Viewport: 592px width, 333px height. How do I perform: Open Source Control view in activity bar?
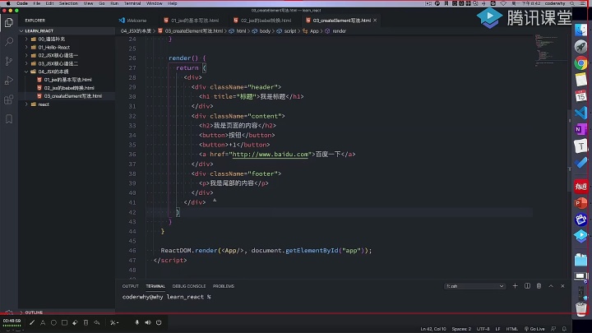[x=9, y=61]
